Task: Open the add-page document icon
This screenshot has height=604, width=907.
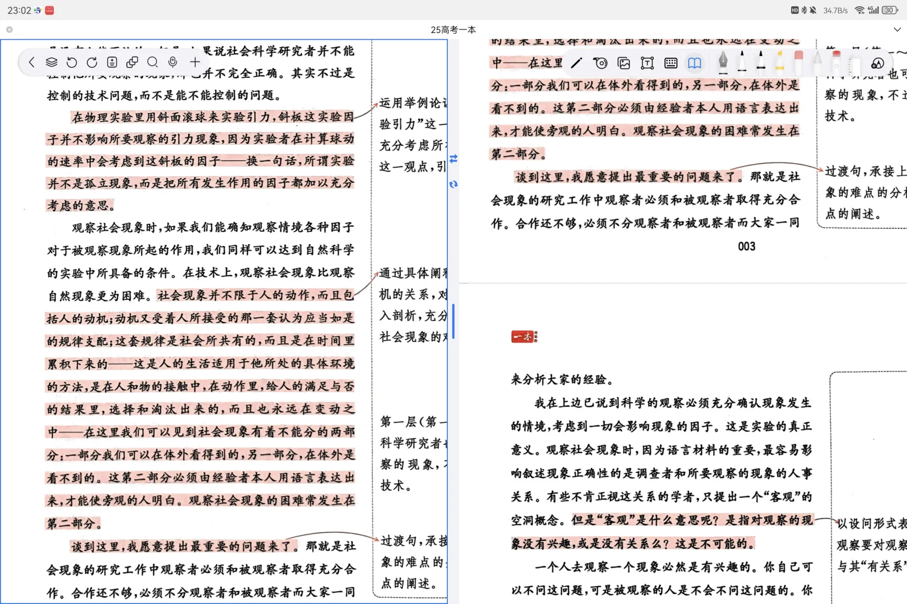Action: [x=112, y=62]
